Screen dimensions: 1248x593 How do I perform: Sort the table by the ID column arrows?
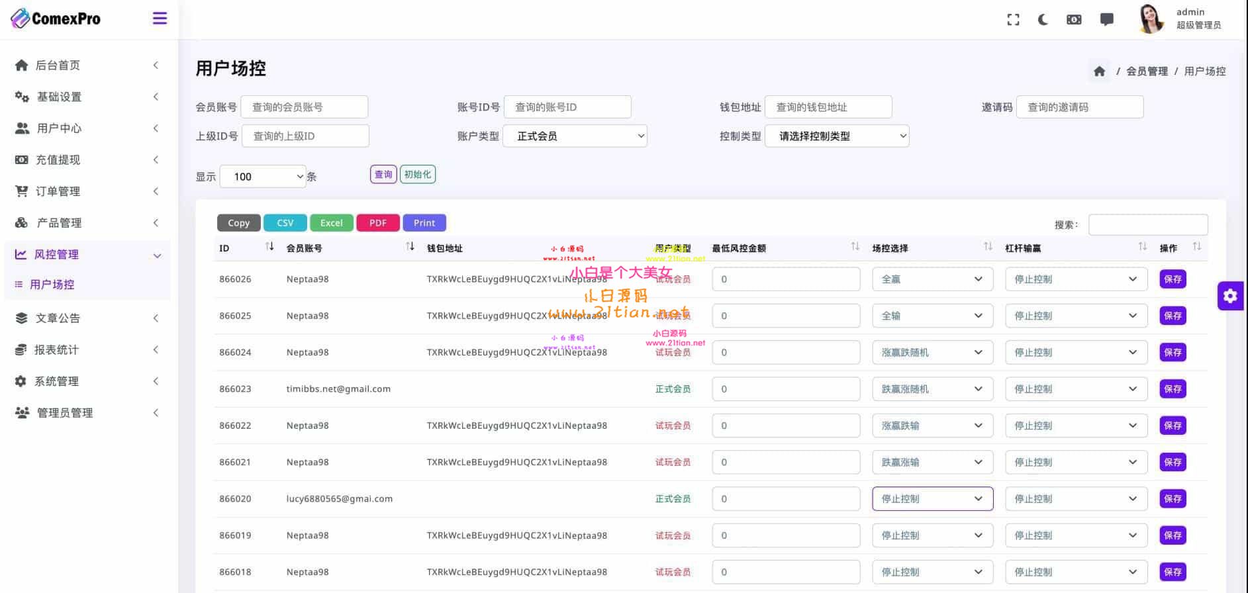pos(269,246)
